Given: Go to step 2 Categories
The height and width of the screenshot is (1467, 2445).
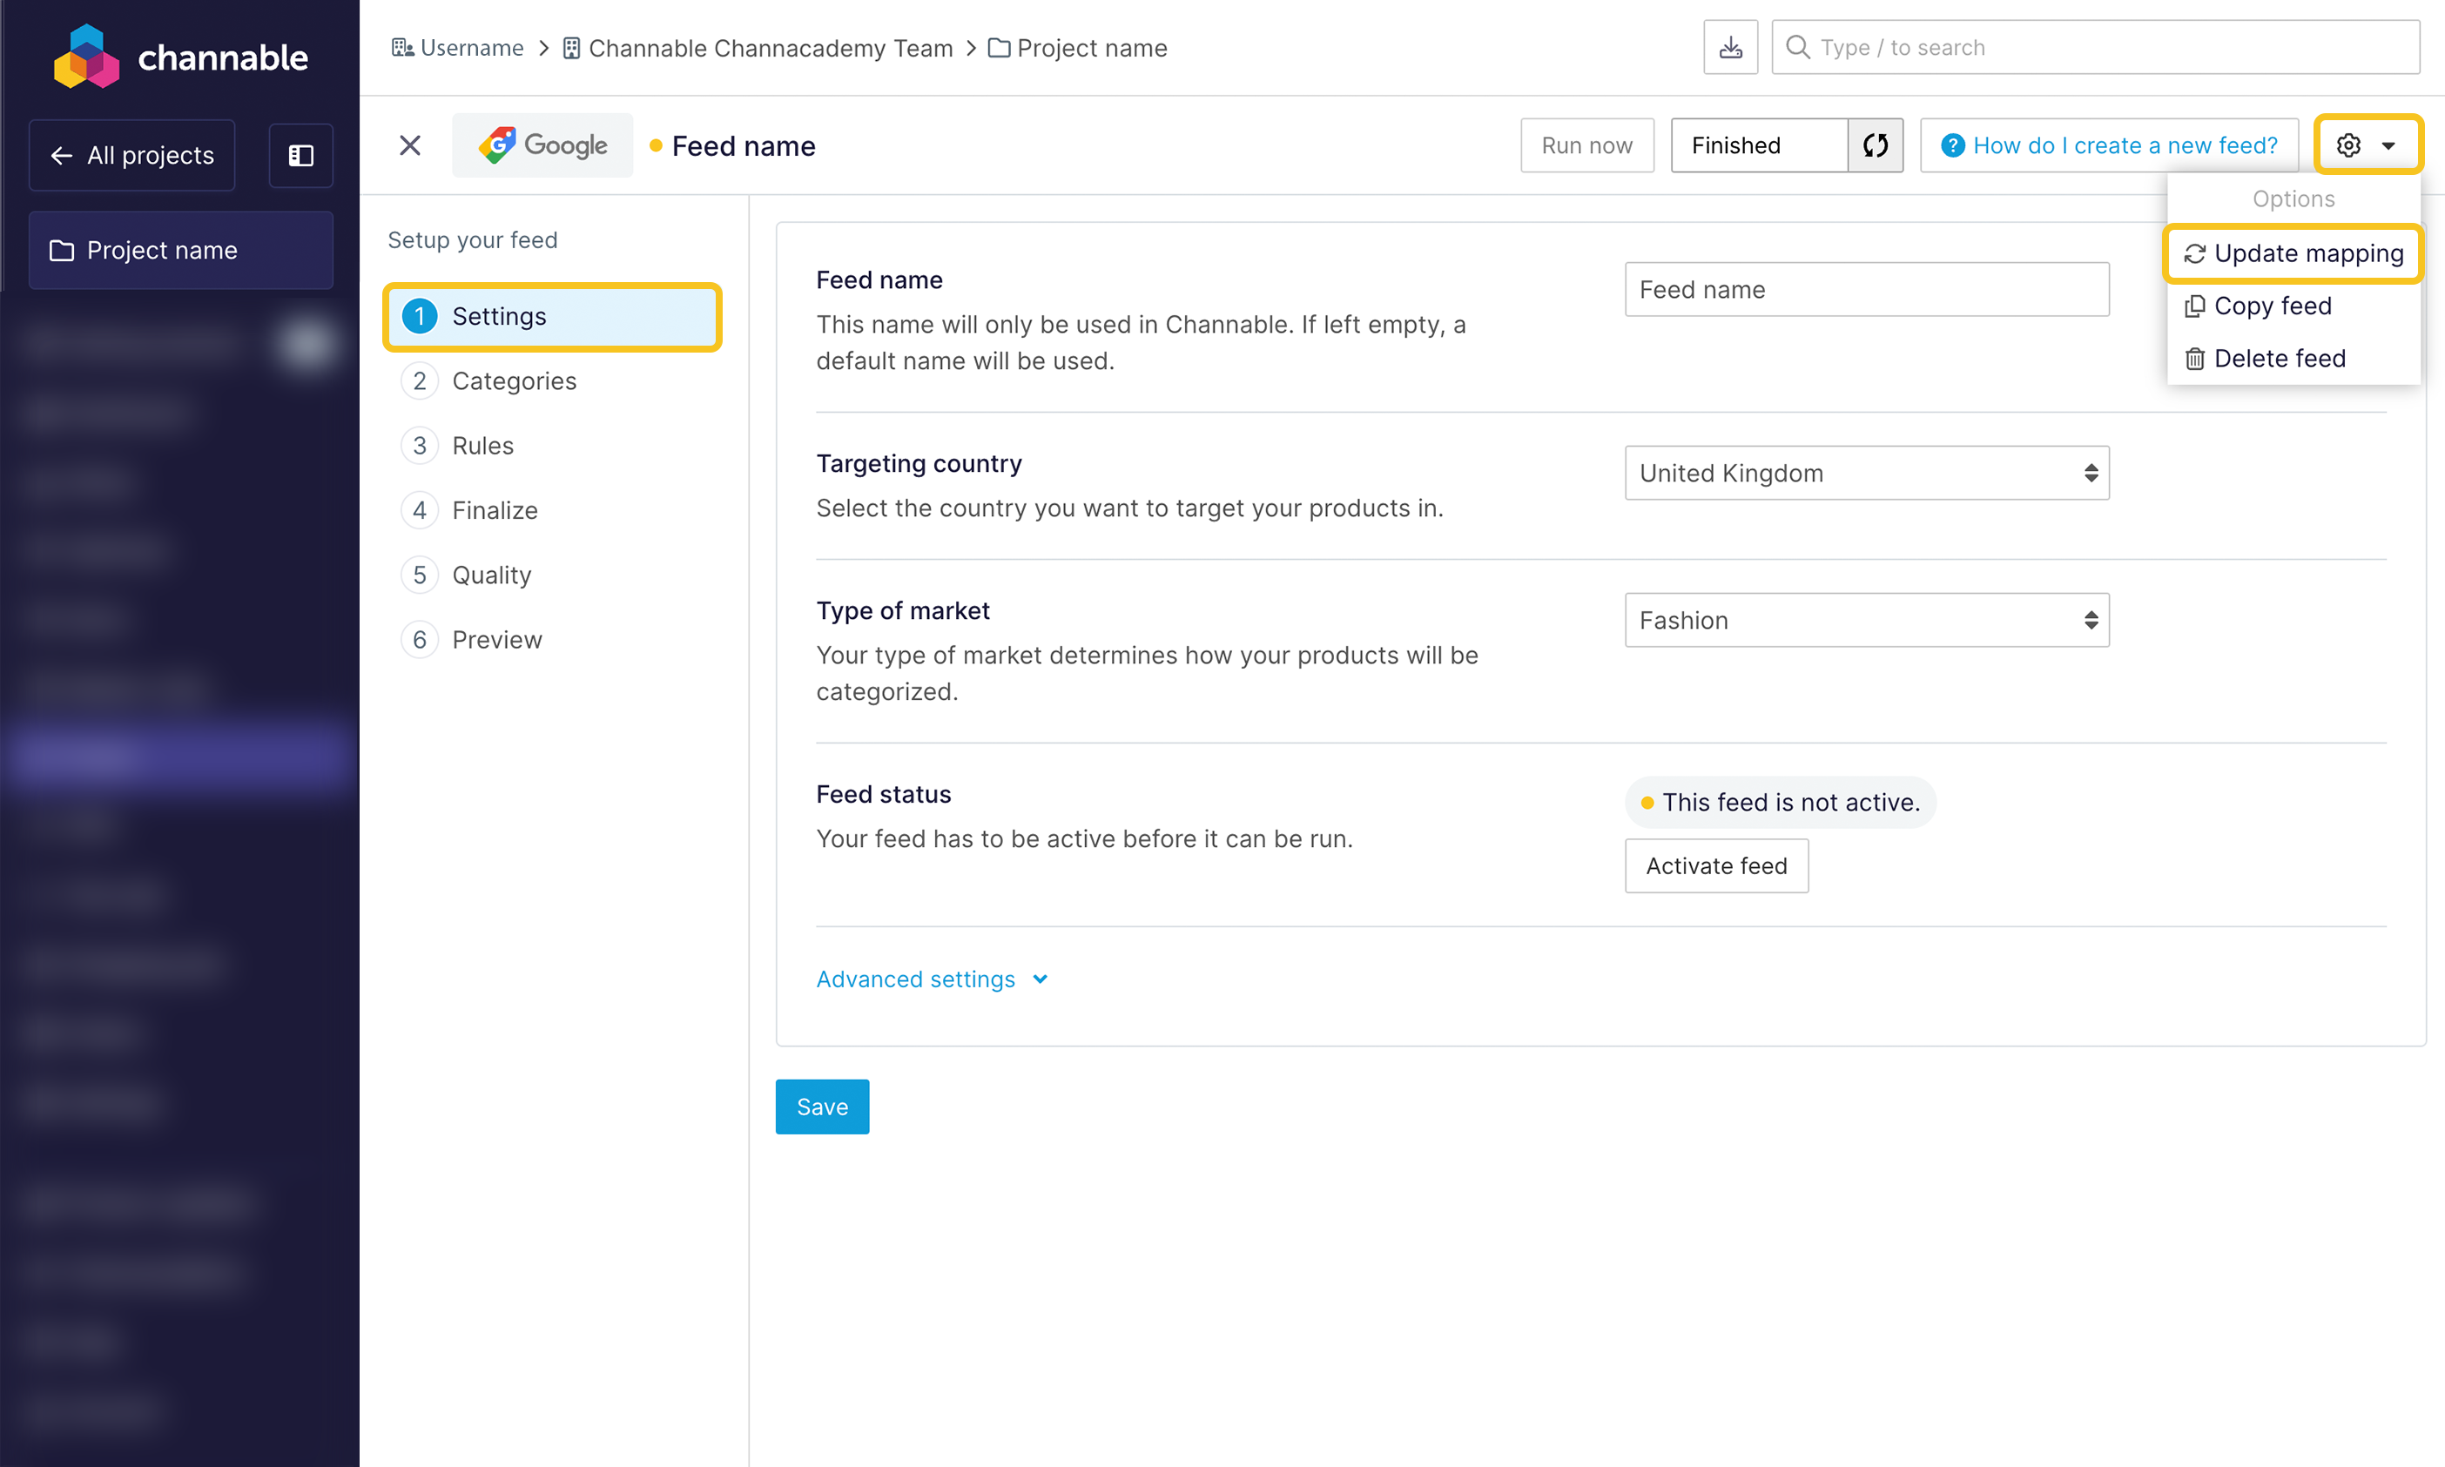Looking at the screenshot, I should pos(513,380).
